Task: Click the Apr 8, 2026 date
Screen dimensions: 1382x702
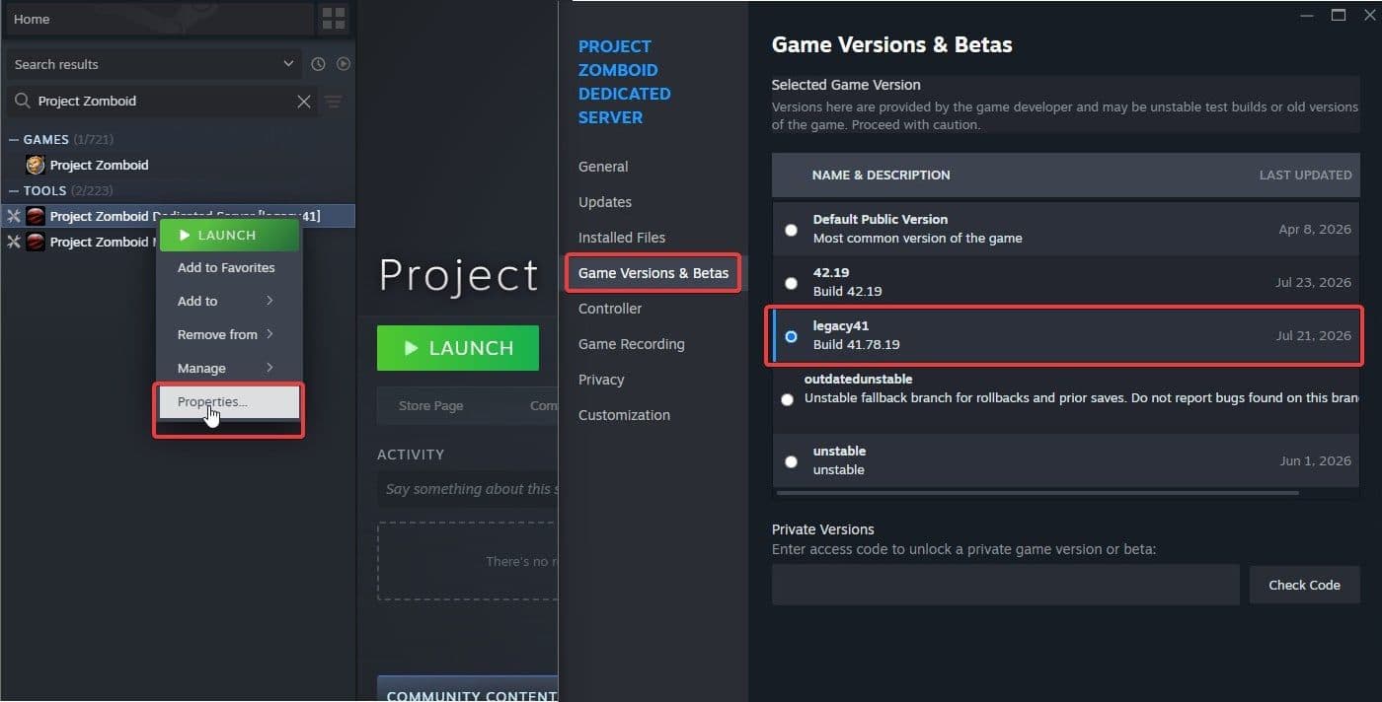Action: (x=1315, y=229)
